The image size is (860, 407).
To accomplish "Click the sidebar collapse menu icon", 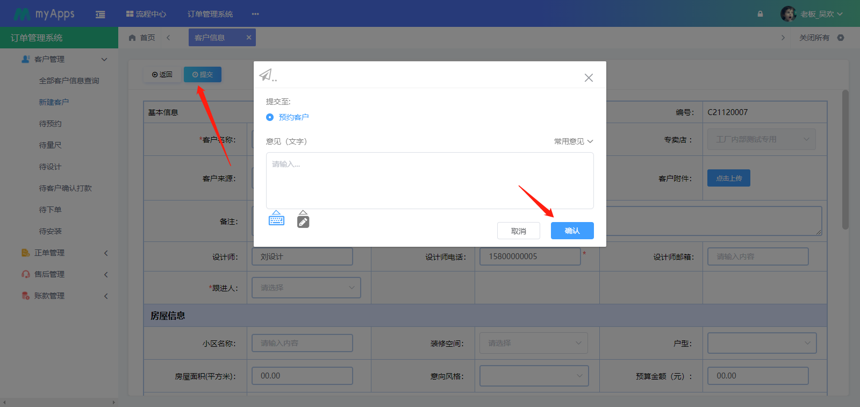I will 100,15.
